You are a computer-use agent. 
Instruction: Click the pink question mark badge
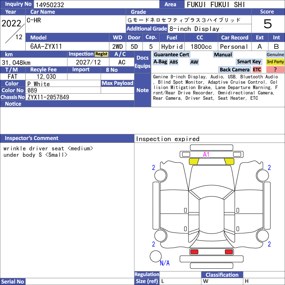[x=275, y=69]
